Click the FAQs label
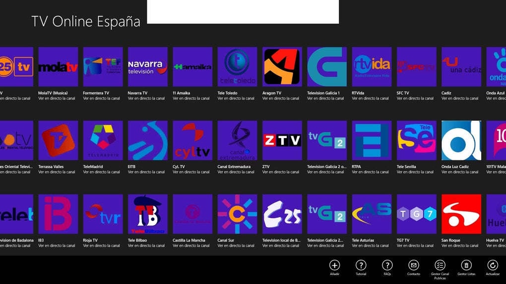Screen dimensions: 506x284 387,274
